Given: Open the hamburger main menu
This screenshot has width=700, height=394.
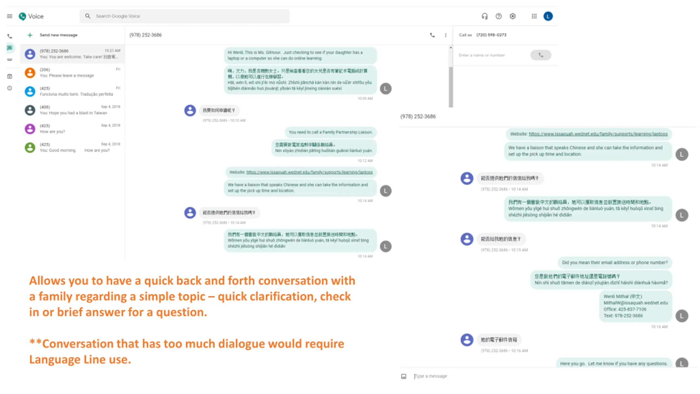Looking at the screenshot, I should coord(10,16).
